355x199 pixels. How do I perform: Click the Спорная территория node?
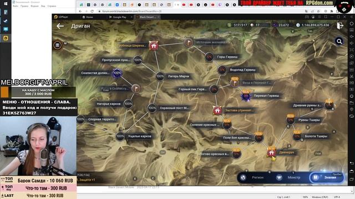80,119
